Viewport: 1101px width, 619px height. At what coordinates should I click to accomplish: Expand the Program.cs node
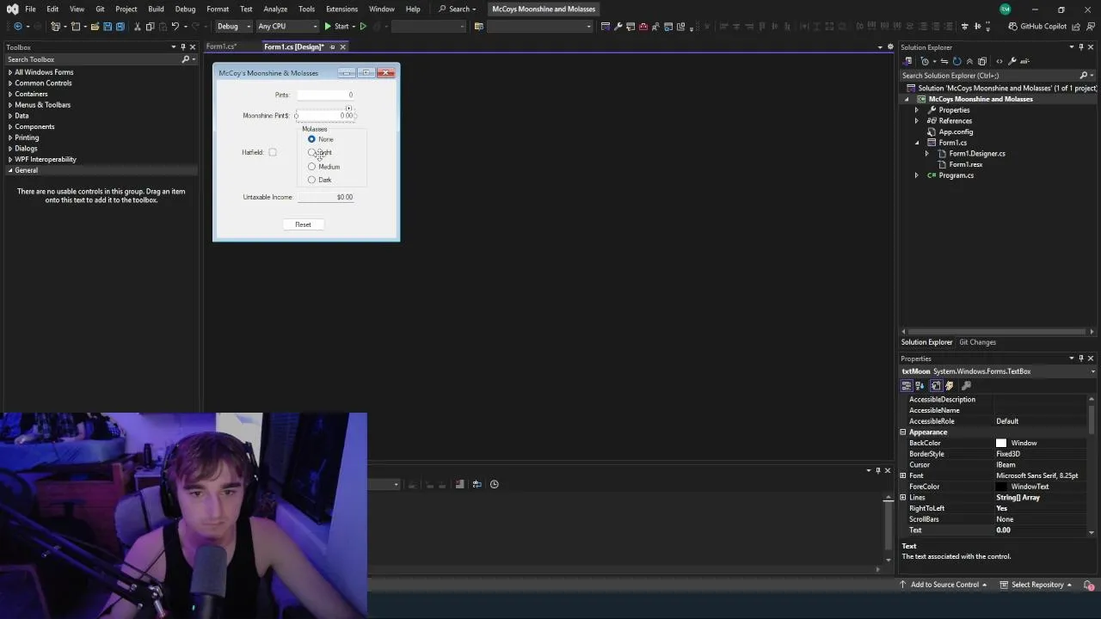pos(916,175)
